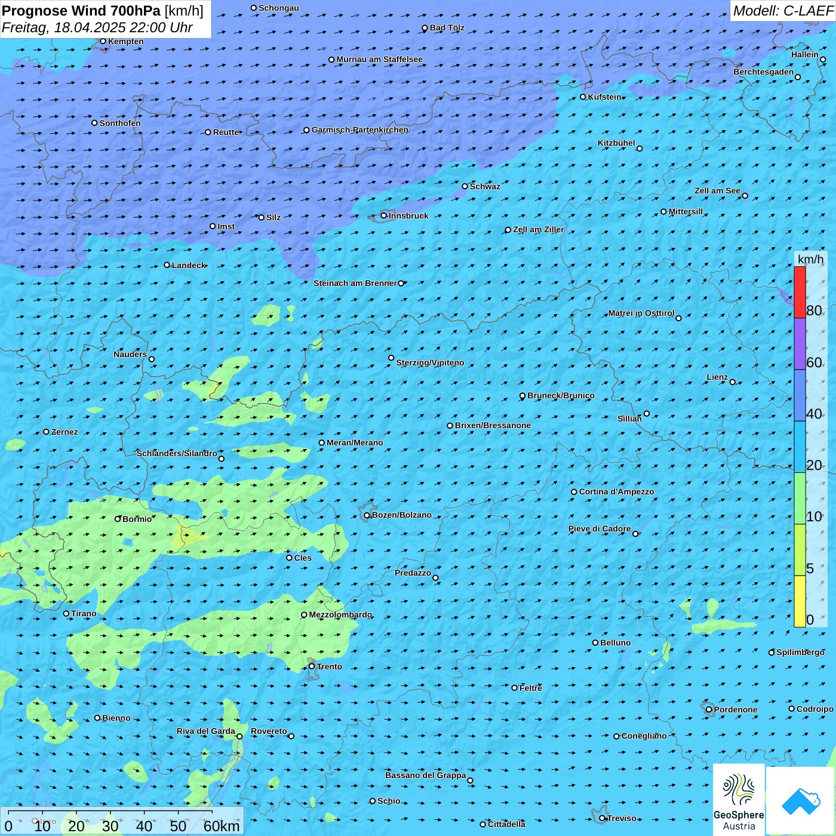The image size is (836, 836).
Task: Click the Treviso city marker
Action: (603, 818)
